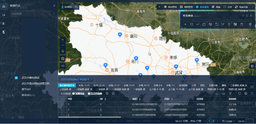Viewport: 256px width, 124px height.
Task: Select the polygon query tool
Action: (204, 24)
